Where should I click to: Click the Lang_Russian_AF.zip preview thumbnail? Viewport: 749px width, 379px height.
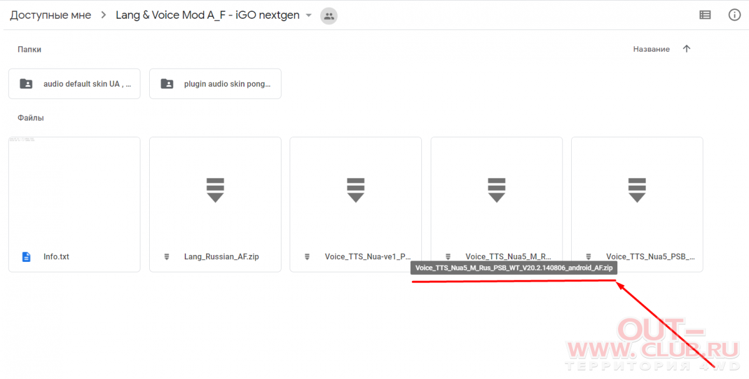[x=215, y=189]
